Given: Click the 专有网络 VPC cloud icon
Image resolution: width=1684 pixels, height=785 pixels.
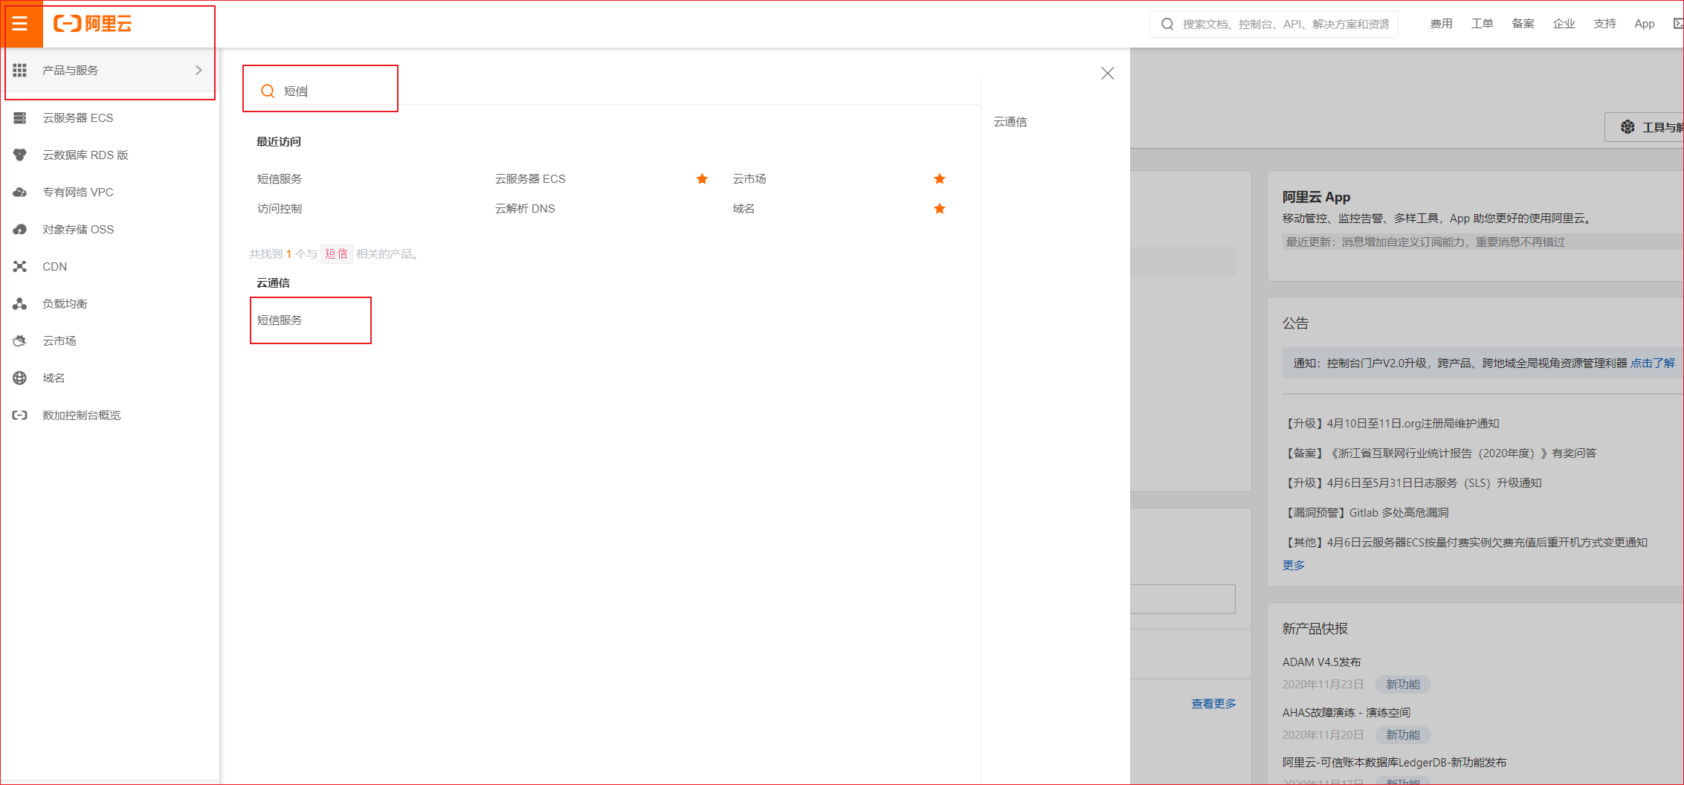Looking at the screenshot, I should coord(20,193).
